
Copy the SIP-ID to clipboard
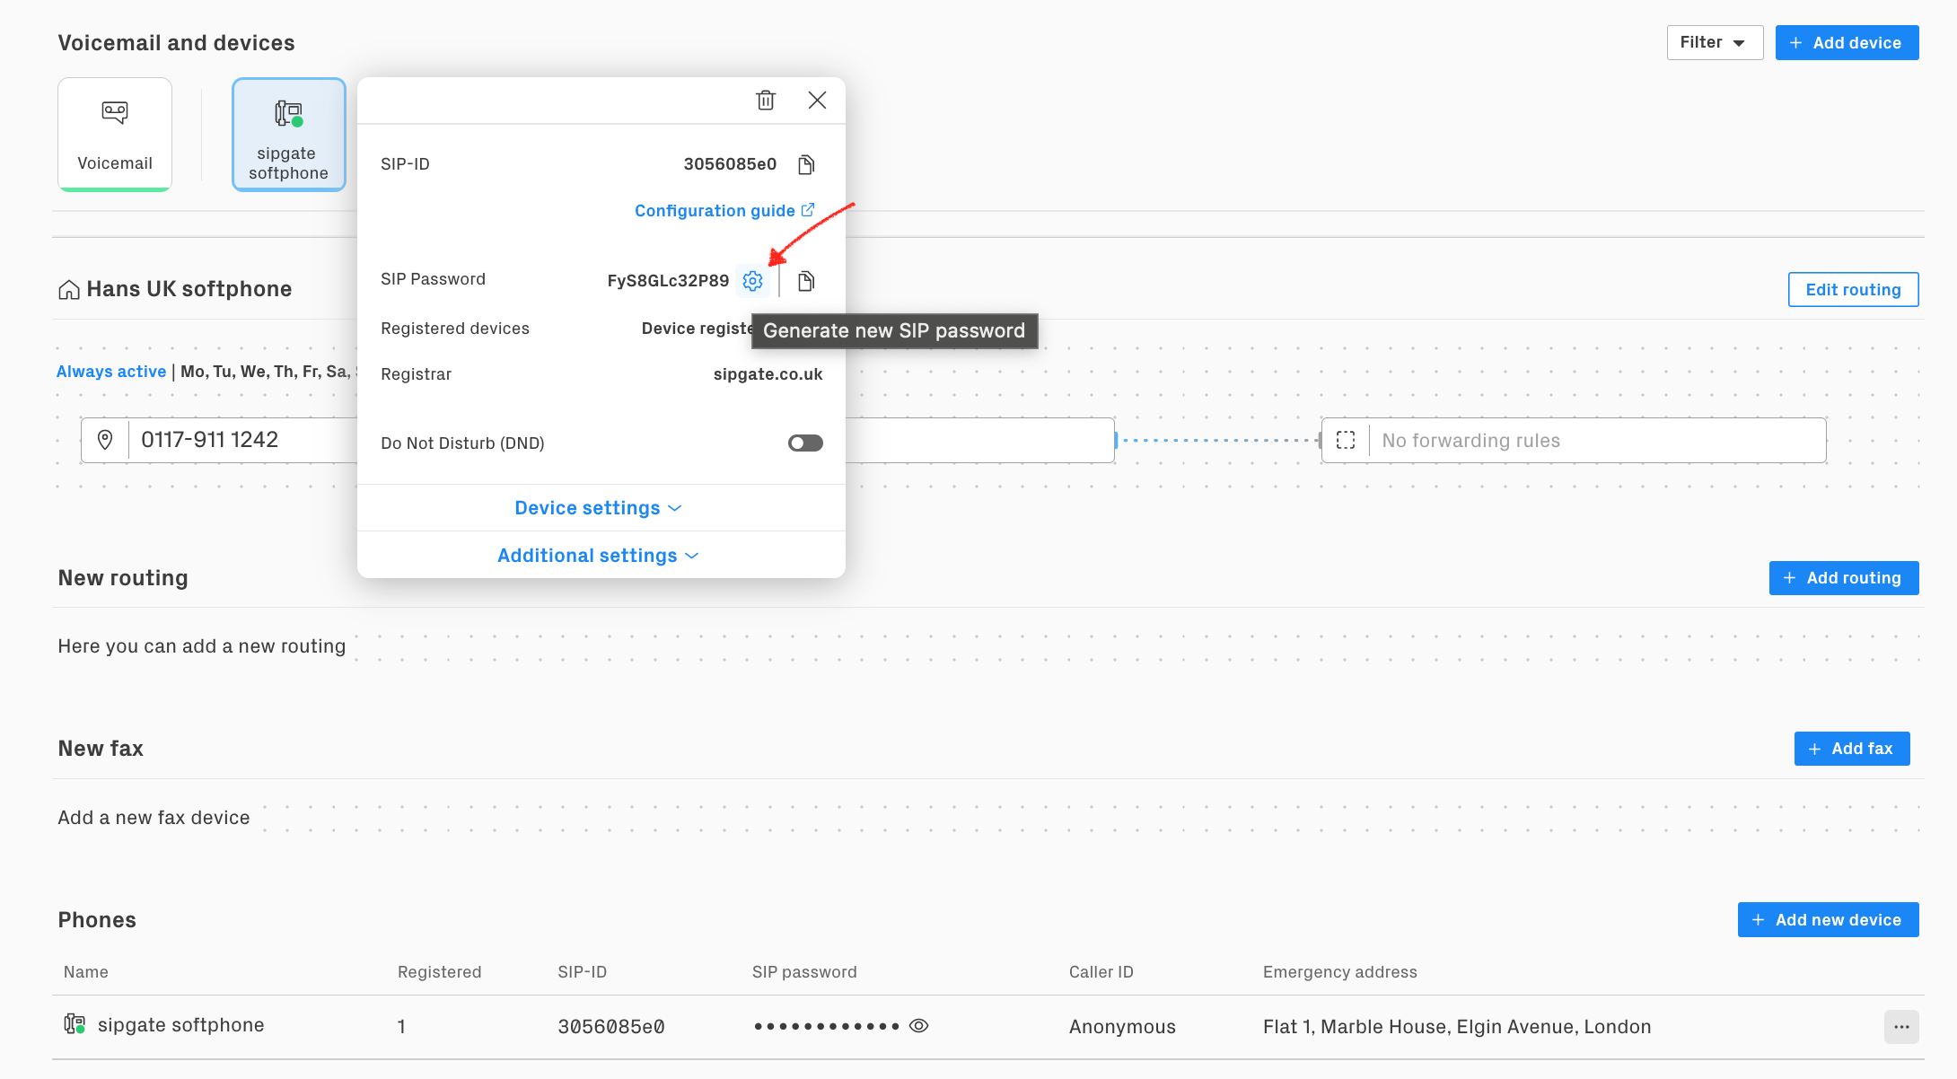coord(806,164)
